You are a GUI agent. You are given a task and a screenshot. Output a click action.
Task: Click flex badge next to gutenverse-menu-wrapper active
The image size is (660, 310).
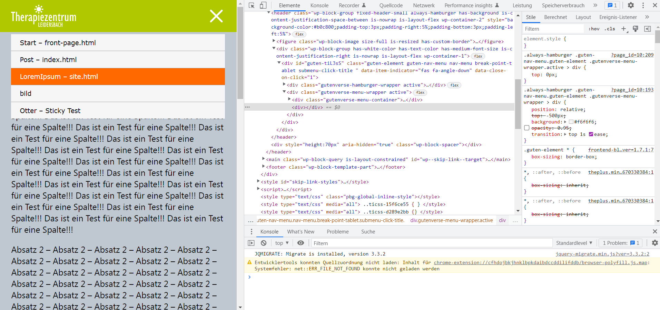tap(420, 92)
